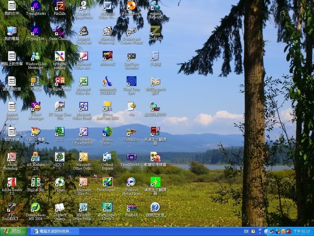Select the VisualBoyAdvance icon
Image resolution: width=314 pixels, height=236 pixels.
coord(131,157)
